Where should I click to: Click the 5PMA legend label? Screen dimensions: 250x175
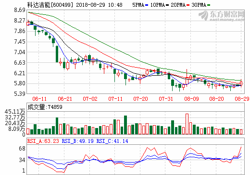pyautogui.click(x=138, y=5)
